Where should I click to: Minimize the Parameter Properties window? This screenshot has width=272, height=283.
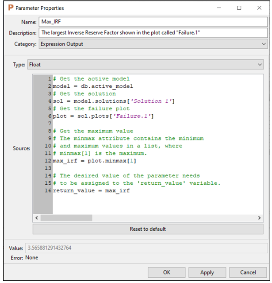click(219, 8)
